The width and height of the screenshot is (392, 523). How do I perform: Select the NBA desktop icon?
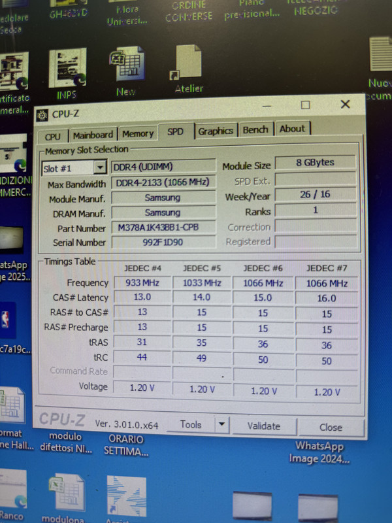pyautogui.click(x=7, y=320)
